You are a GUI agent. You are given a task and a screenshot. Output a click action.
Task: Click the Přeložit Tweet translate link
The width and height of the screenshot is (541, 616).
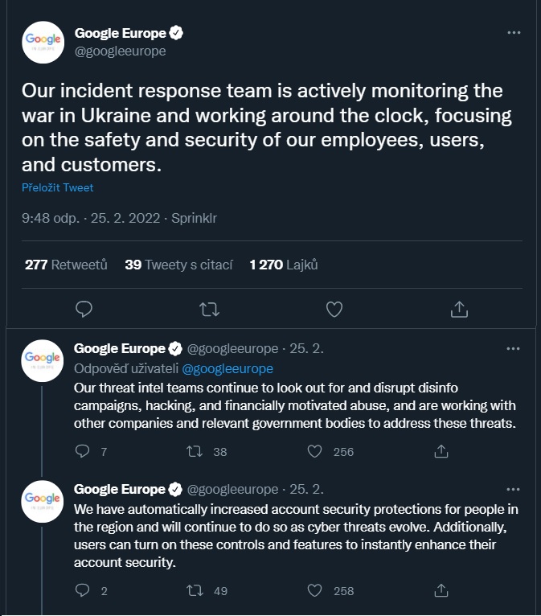pyautogui.click(x=57, y=187)
